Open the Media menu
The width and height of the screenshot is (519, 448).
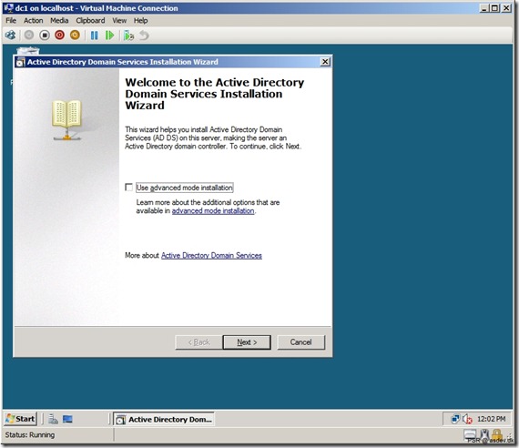click(59, 21)
